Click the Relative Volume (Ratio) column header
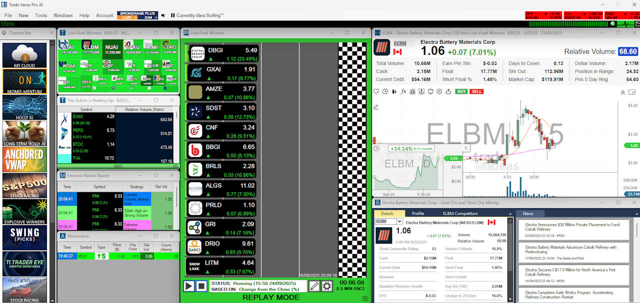The width and height of the screenshot is (640, 303). point(144,109)
